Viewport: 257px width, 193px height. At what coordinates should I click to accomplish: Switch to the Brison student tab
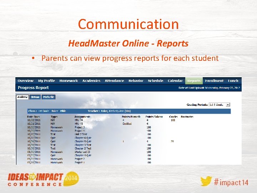(35, 97)
